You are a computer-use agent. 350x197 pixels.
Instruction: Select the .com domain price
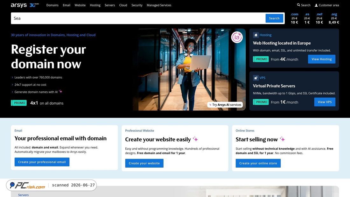pyautogui.click(x=294, y=18)
